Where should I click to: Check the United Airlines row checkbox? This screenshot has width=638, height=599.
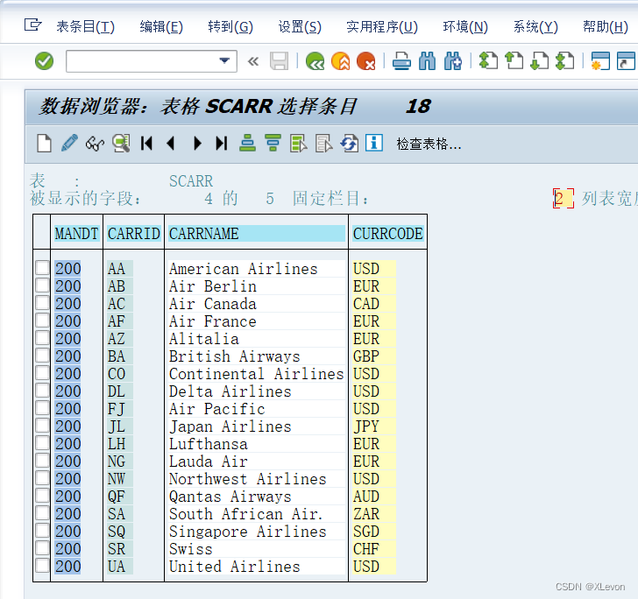point(42,565)
